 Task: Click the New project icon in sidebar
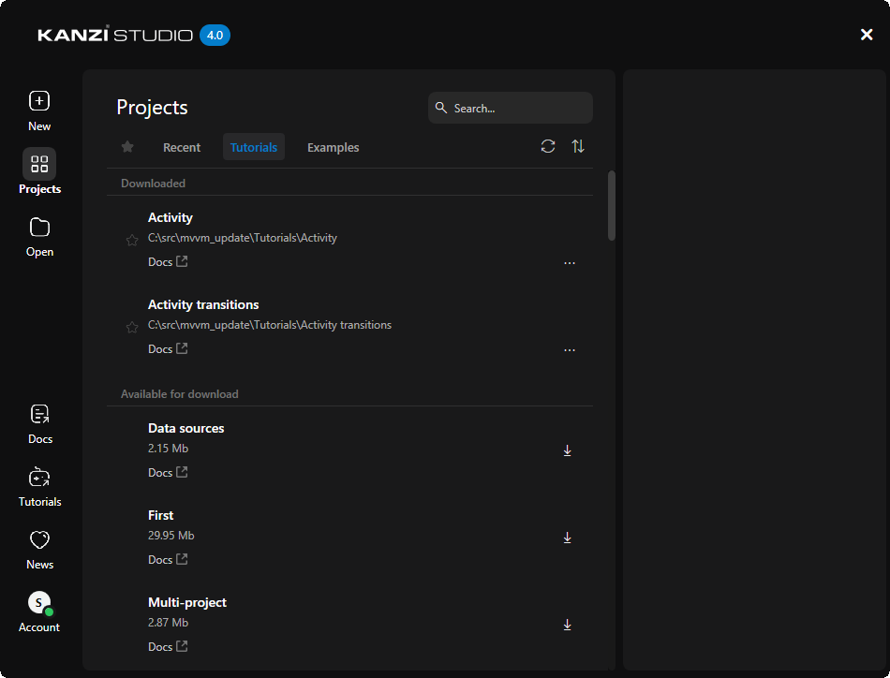coord(39,101)
